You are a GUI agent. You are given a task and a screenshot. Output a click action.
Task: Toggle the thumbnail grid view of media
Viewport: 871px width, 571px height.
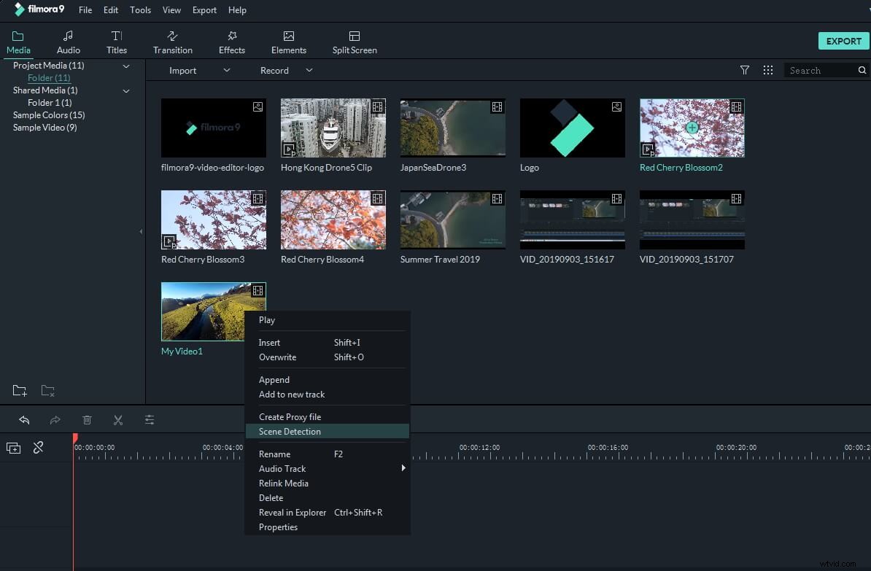768,70
